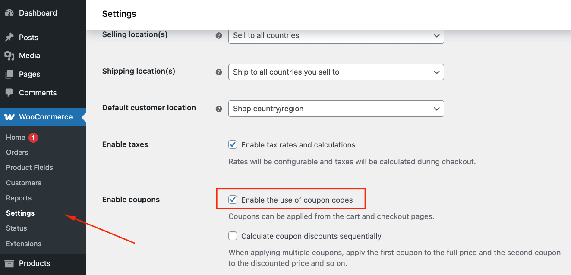The height and width of the screenshot is (275, 571).
Task: Uncheck Enable the use of coupon codes
Action: click(233, 200)
